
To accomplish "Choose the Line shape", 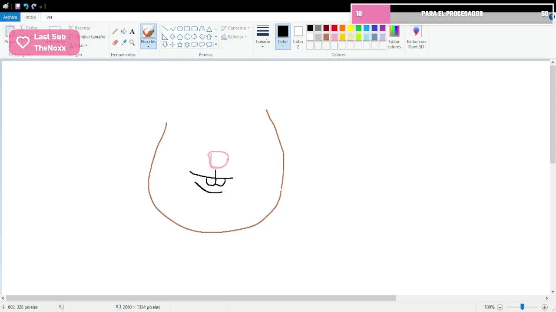I will tap(165, 29).
